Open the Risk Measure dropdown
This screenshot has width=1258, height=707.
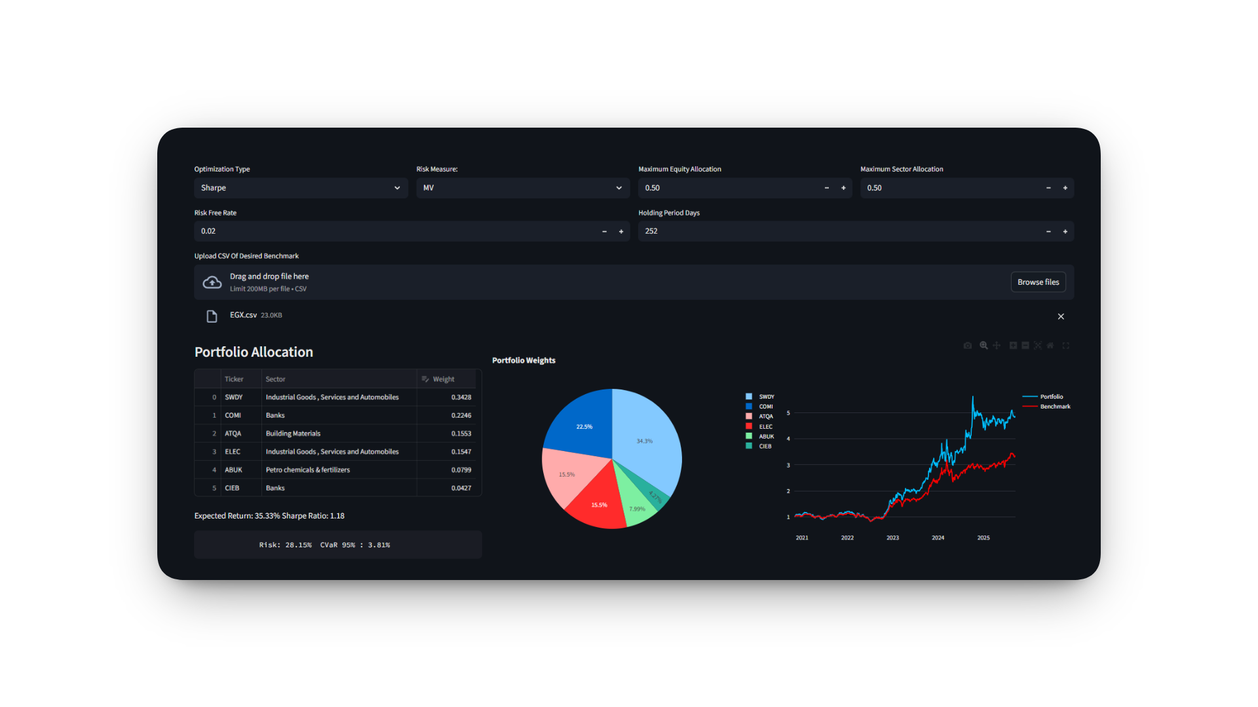[x=522, y=188]
